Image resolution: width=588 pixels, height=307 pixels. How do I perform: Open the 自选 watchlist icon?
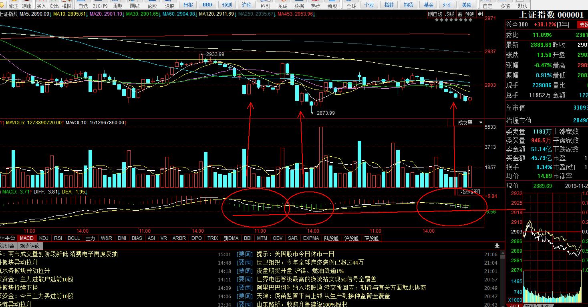pyautogui.click(x=83, y=5)
